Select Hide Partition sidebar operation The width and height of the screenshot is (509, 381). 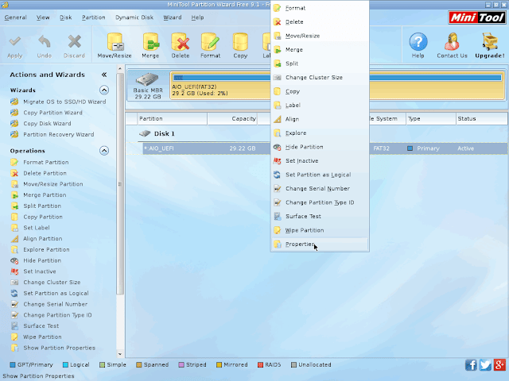[x=42, y=260]
